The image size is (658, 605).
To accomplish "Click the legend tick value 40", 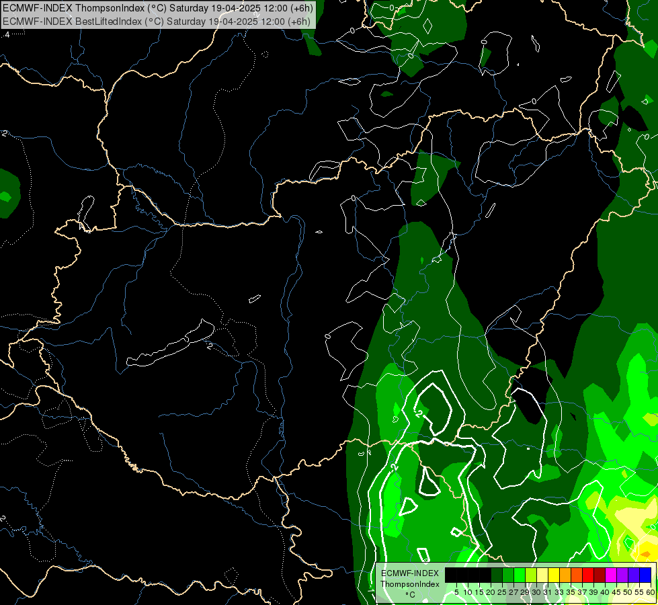I will 605,592.
